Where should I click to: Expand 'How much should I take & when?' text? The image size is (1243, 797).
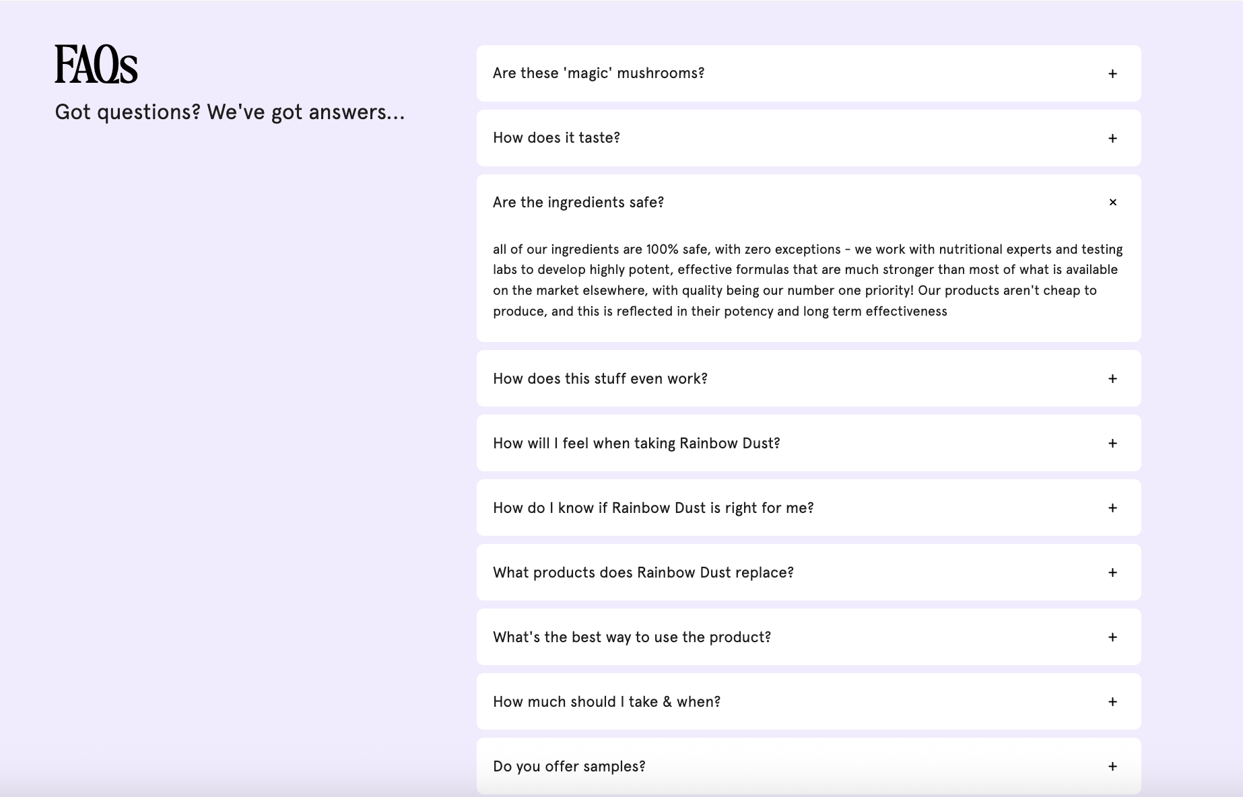(x=607, y=702)
